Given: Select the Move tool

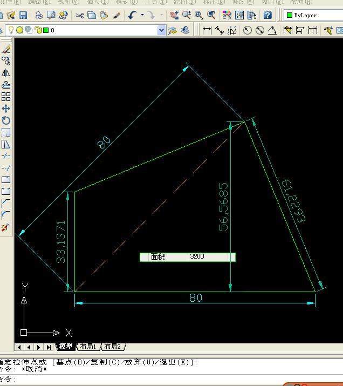Looking at the screenshot, I should 6,109.
